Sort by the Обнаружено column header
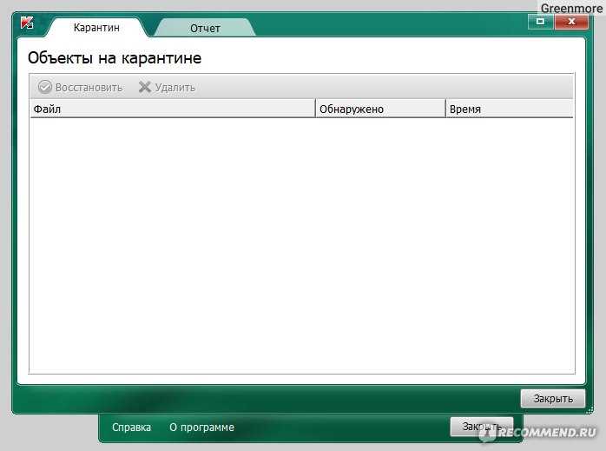Image resolution: width=606 pixels, height=451 pixels. click(x=380, y=109)
